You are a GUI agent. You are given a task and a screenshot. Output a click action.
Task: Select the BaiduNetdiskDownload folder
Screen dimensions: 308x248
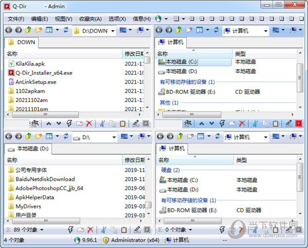(x=42, y=179)
